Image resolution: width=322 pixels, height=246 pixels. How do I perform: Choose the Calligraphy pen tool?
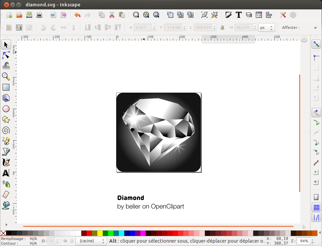tap(6, 163)
